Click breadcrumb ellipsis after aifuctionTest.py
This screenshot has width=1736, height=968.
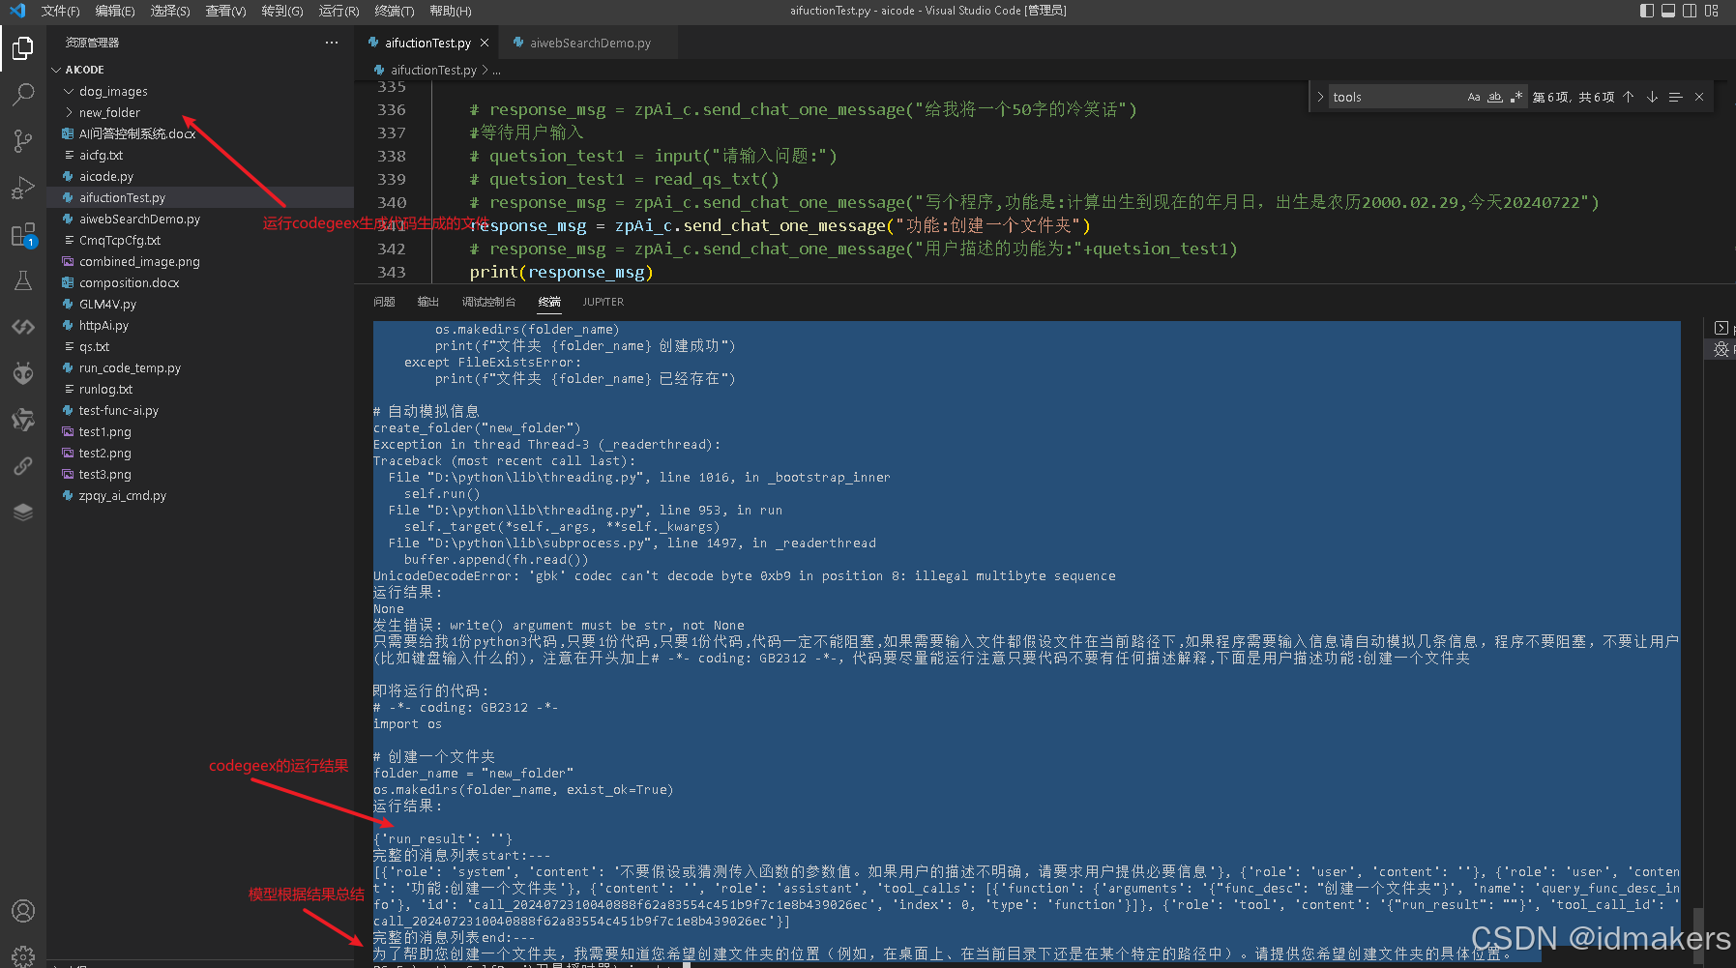coord(496,70)
